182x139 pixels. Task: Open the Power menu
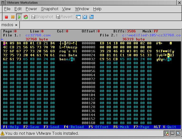point(31,9)
